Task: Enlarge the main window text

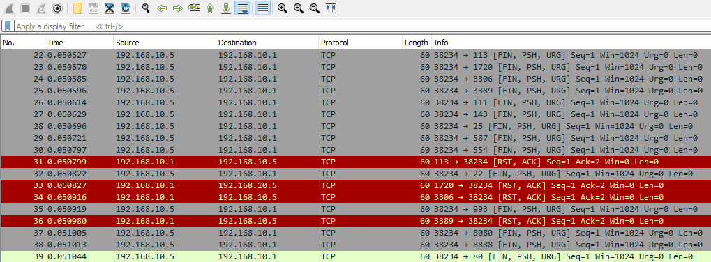Action: pos(283,8)
